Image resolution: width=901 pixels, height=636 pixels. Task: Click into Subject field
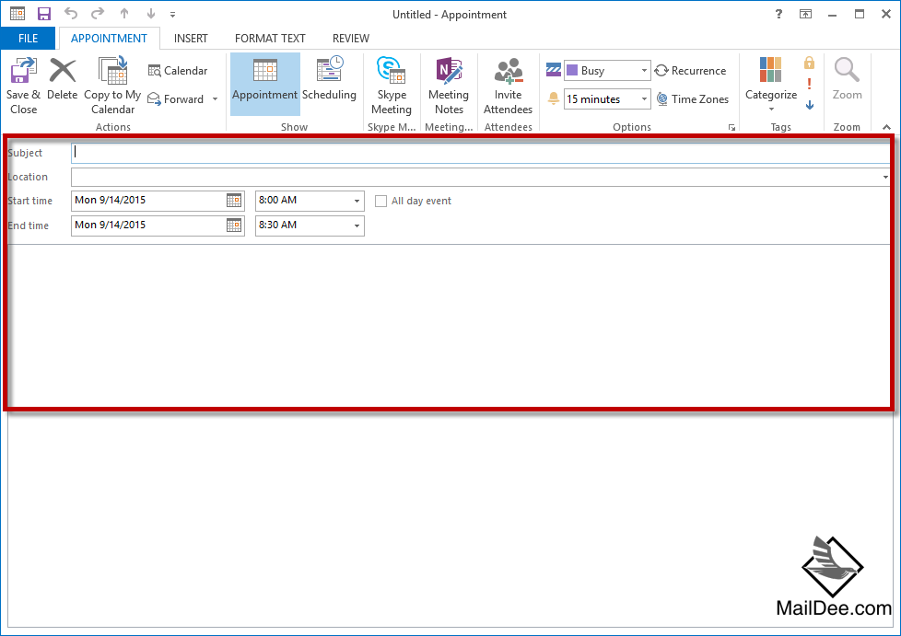click(480, 153)
